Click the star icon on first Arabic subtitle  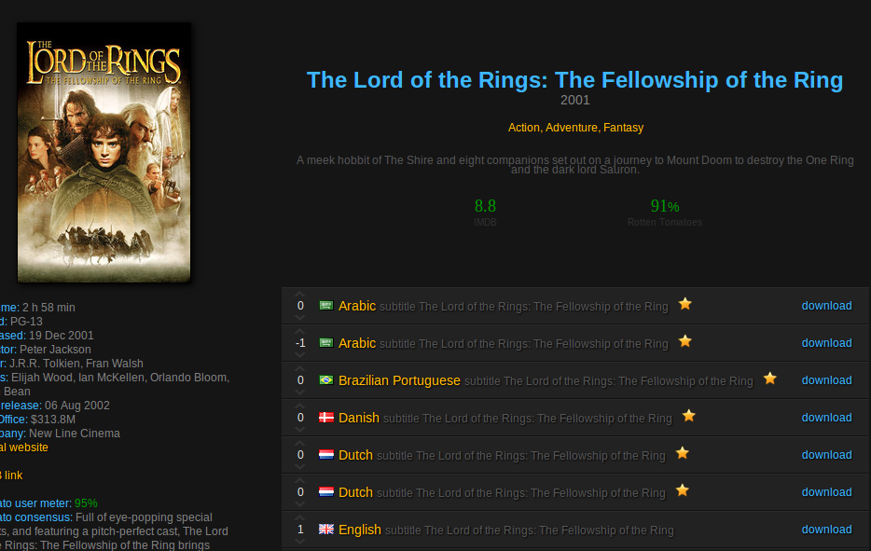[684, 304]
